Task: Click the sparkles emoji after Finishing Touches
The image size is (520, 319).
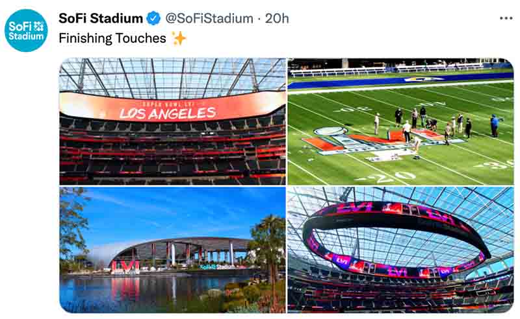Action: [179, 38]
